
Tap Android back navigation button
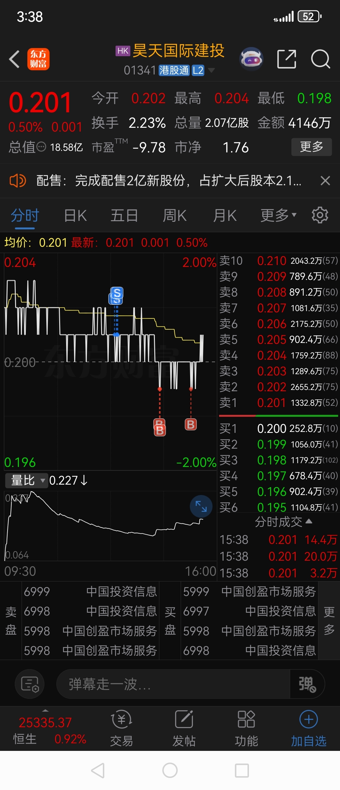[98, 771]
